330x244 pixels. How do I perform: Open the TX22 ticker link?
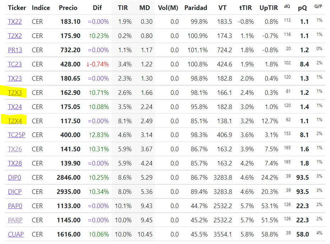(x=15, y=22)
